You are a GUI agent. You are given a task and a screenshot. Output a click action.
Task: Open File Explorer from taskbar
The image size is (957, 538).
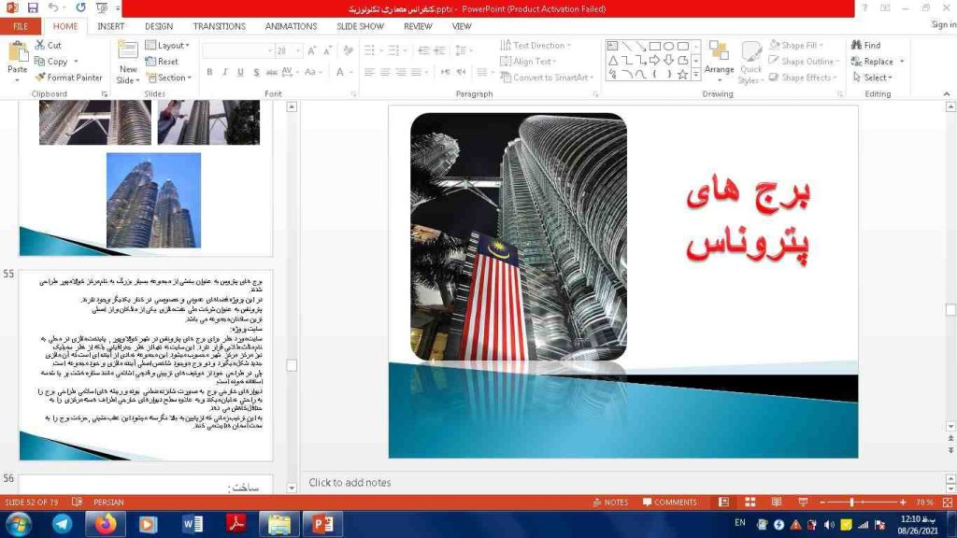point(279,524)
